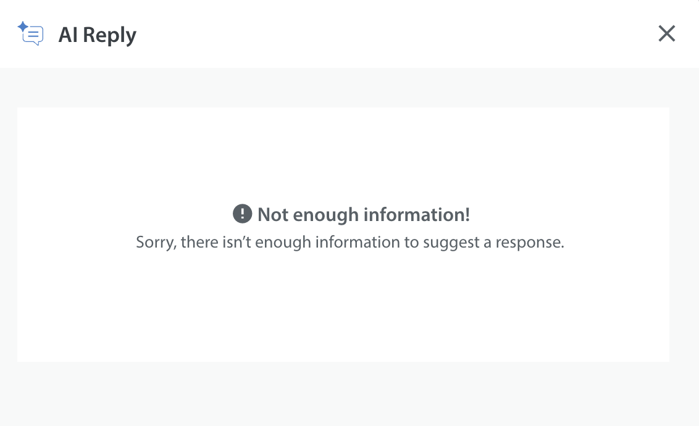Click the blue sparkle star on the AI Reply icon

point(23,27)
